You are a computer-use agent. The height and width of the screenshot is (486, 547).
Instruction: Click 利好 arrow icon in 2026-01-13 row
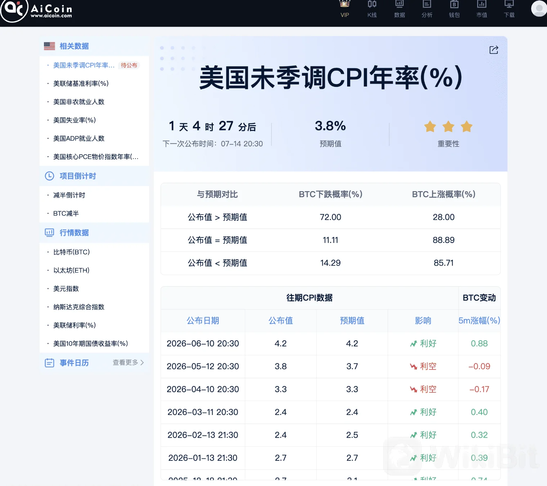413,458
